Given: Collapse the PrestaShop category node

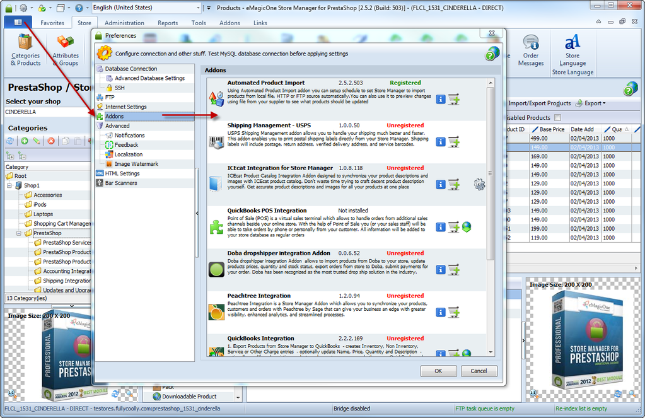Looking at the screenshot, I should pos(19,233).
